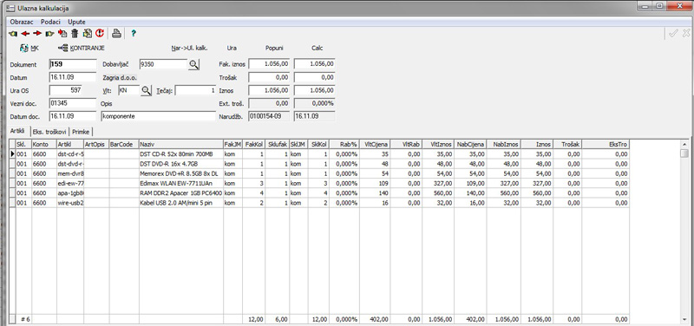Click the red circular refresh icon
694x326 pixels.
pyautogui.click(x=100, y=33)
